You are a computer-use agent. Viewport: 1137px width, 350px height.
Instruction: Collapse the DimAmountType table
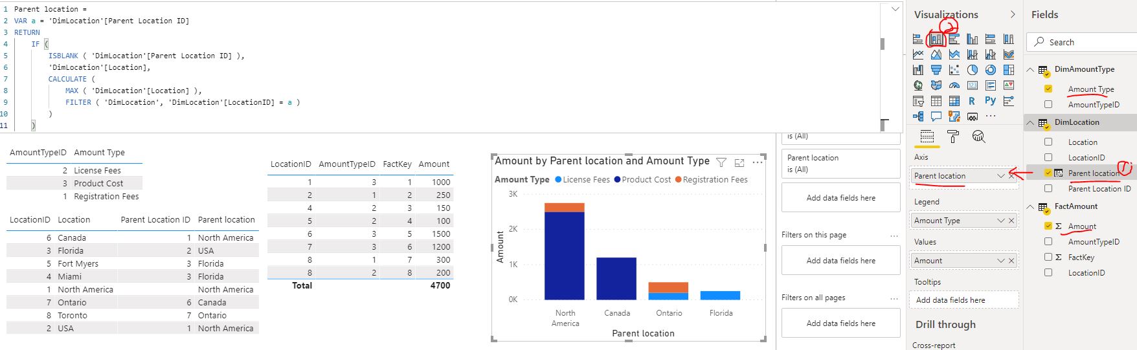point(1031,69)
